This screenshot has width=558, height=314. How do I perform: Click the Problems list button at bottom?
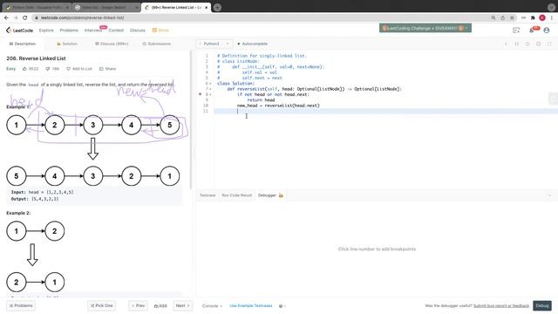pyautogui.click(x=21, y=306)
